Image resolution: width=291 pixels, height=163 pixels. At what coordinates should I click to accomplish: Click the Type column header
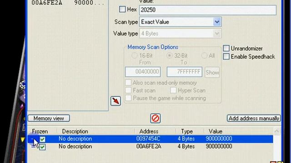point(187,131)
